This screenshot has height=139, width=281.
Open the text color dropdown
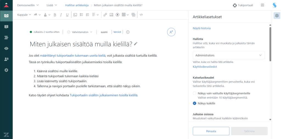click(47, 15)
